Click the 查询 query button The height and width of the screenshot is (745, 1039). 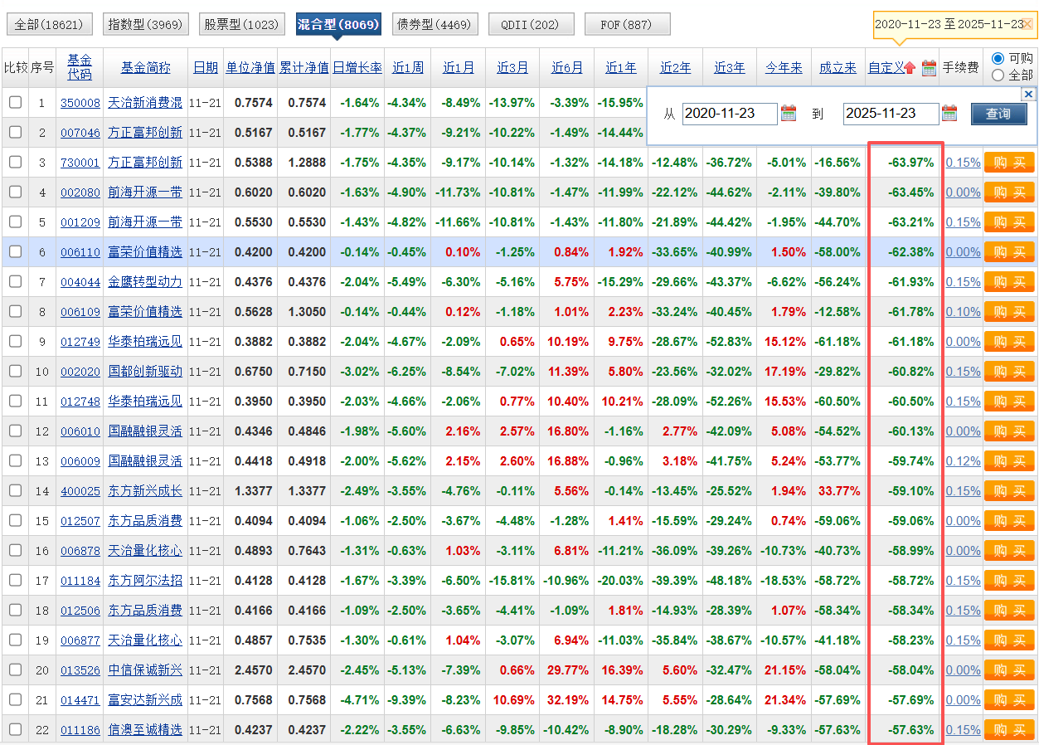pyautogui.click(x=998, y=114)
